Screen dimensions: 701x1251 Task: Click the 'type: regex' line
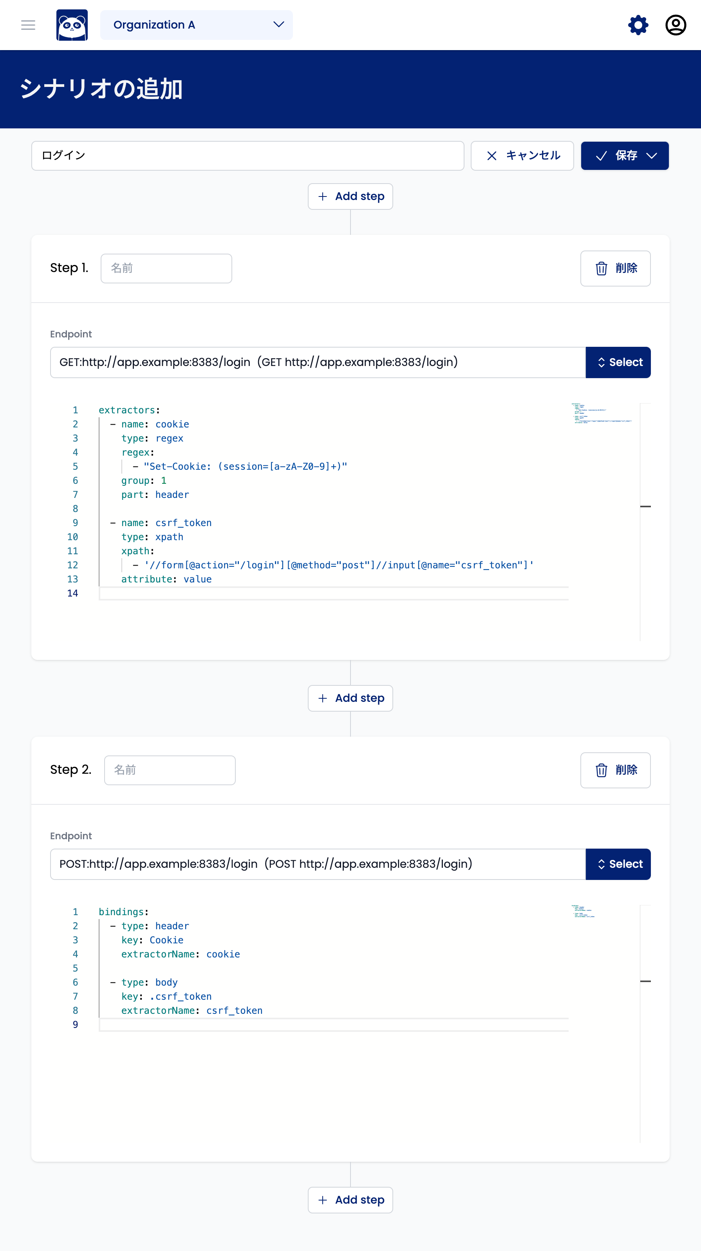click(152, 438)
